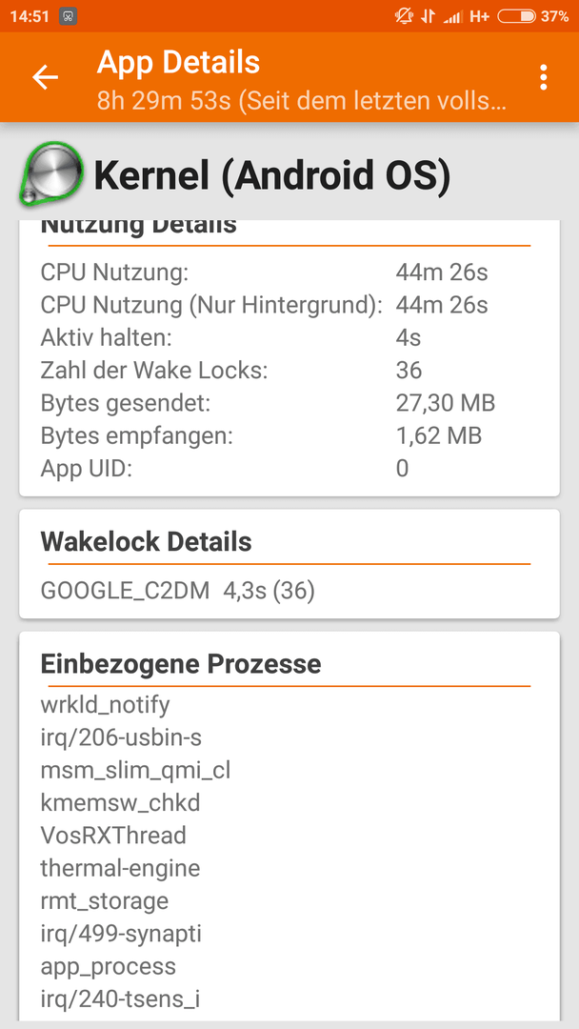This screenshot has height=1029, width=579.
Task: Tap the CPU Nutzung row
Action: pos(289,272)
